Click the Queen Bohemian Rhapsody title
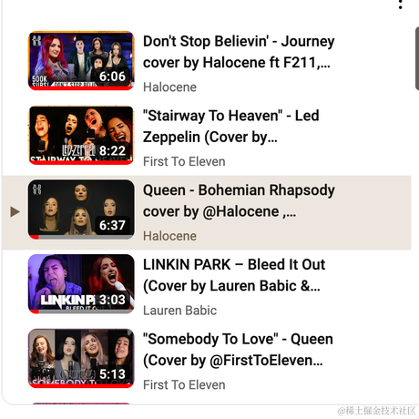The width and height of the screenshot is (419, 419). pyautogui.click(x=239, y=200)
